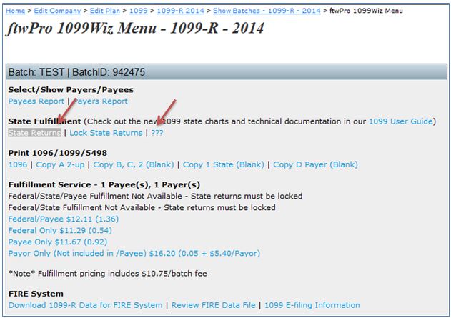Click the 'FIRE System' heading

pyautogui.click(x=36, y=294)
